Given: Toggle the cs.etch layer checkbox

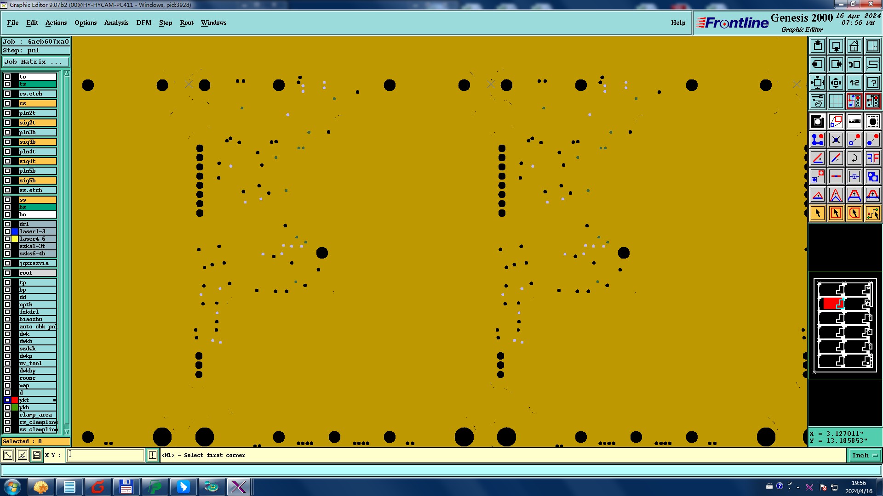Looking at the screenshot, I should point(7,94).
